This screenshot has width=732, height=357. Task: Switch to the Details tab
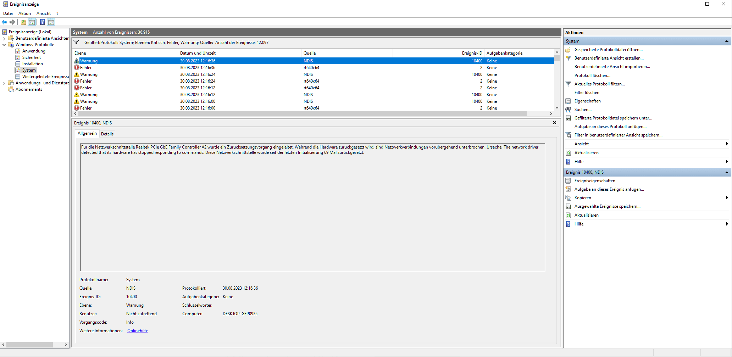(107, 134)
